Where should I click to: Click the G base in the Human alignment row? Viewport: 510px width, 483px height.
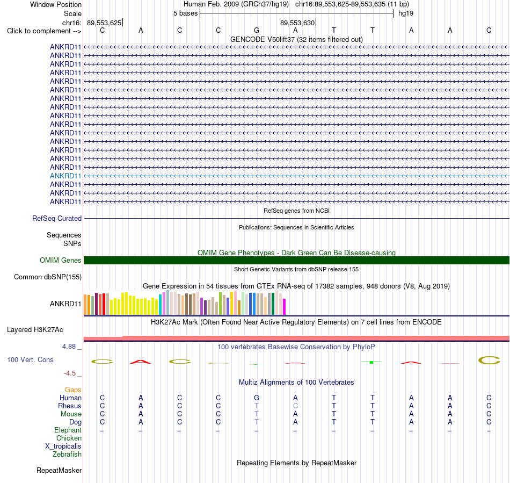pos(257,398)
